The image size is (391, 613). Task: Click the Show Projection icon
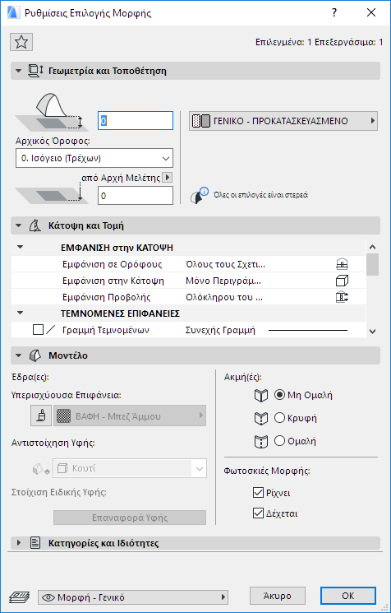tap(342, 297)
